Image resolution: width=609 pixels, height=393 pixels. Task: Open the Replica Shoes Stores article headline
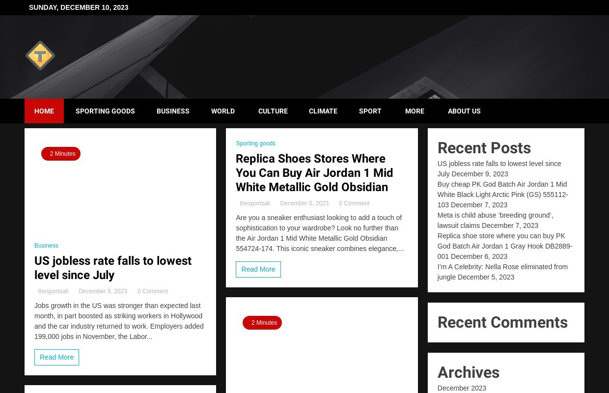[314, 173]
